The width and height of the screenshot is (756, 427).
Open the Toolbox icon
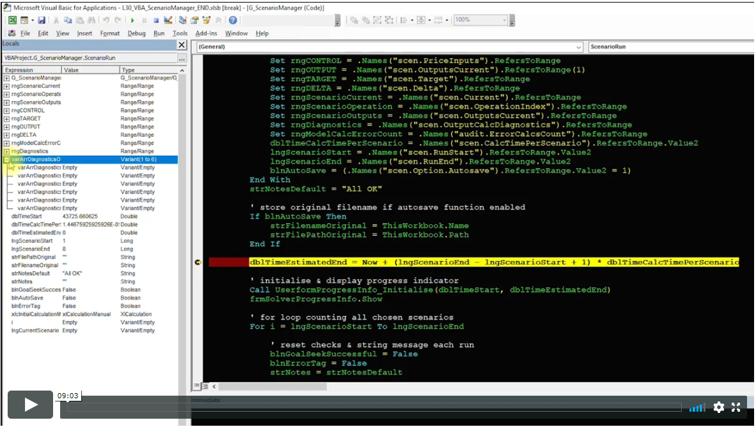click(x=218, y=20)
